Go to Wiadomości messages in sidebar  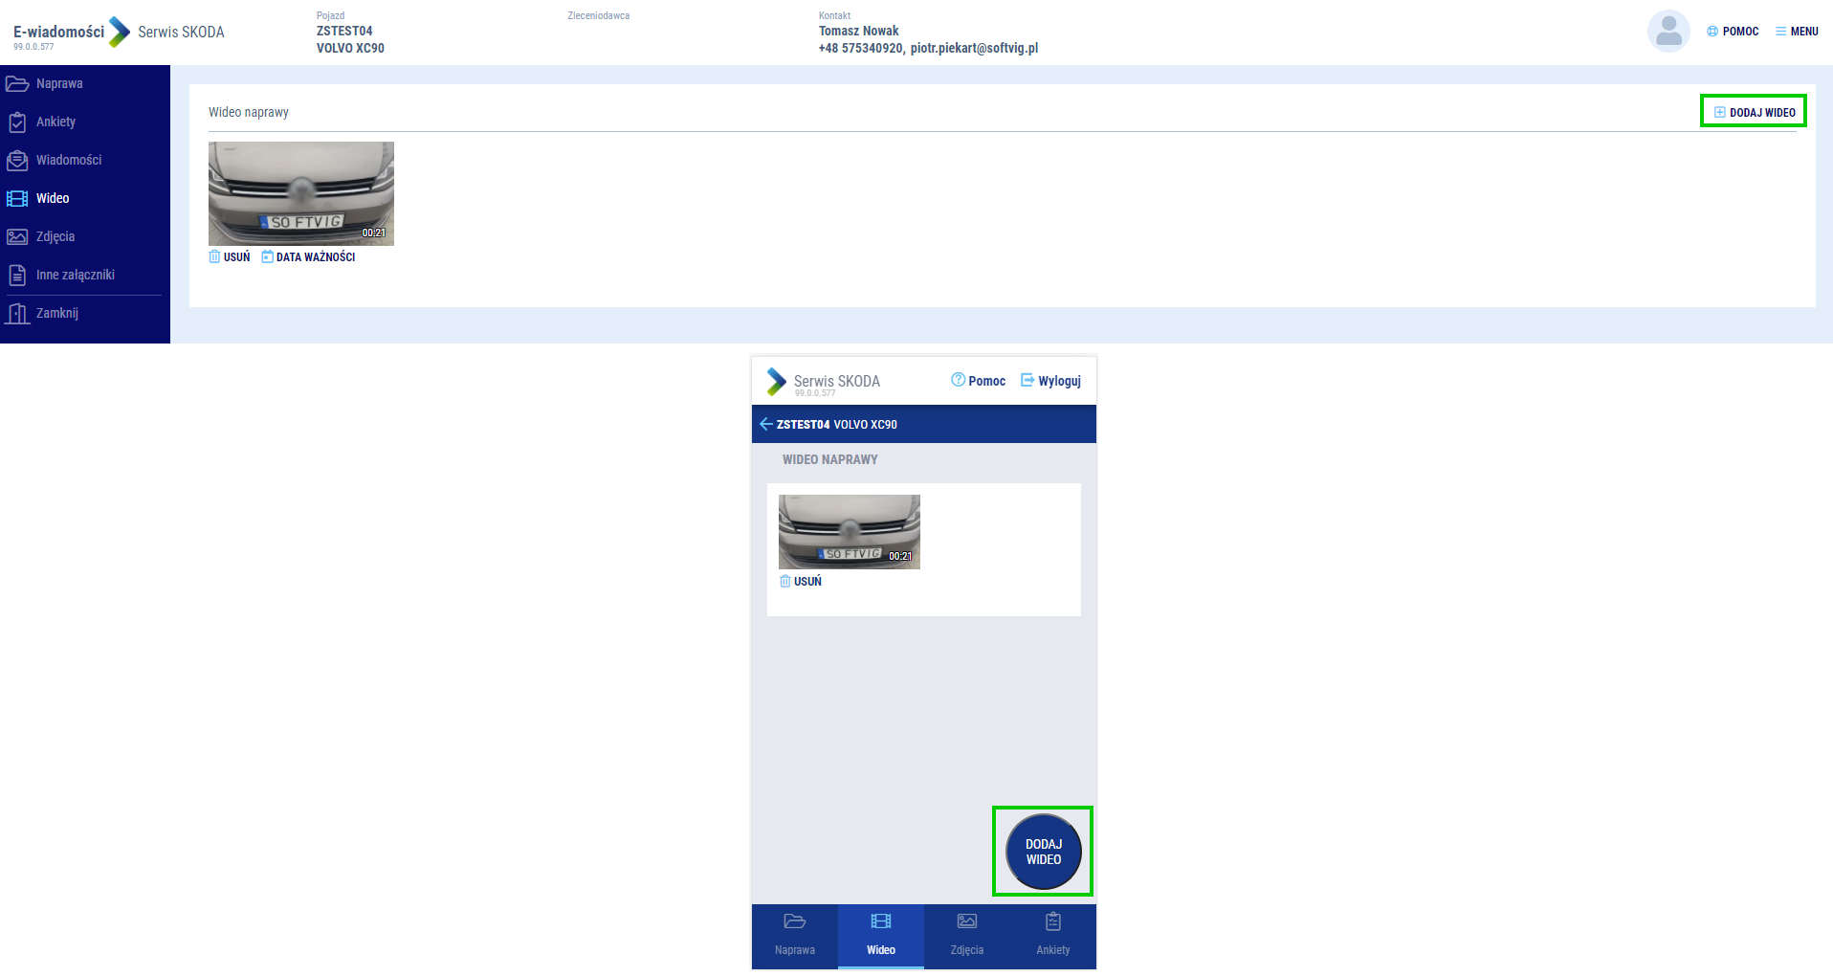click(67, 161)
